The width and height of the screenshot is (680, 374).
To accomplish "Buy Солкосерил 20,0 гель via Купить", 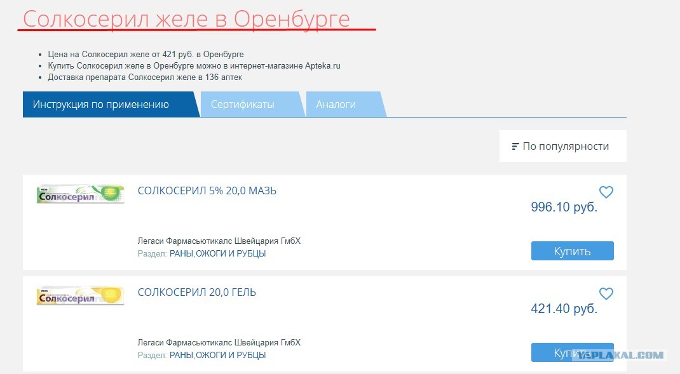I will (572, 352).
